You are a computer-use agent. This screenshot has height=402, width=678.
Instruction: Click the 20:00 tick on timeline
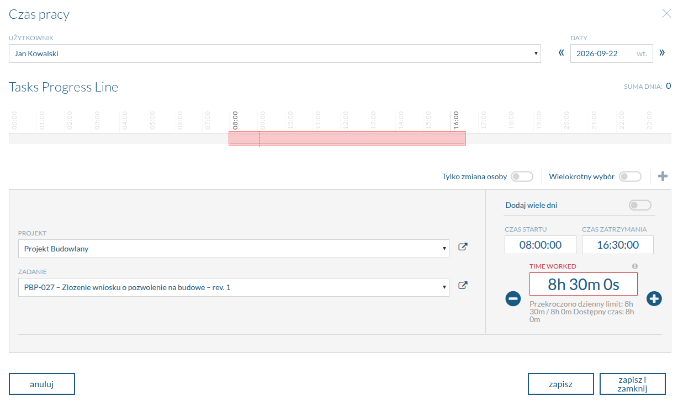click(566, 120)
